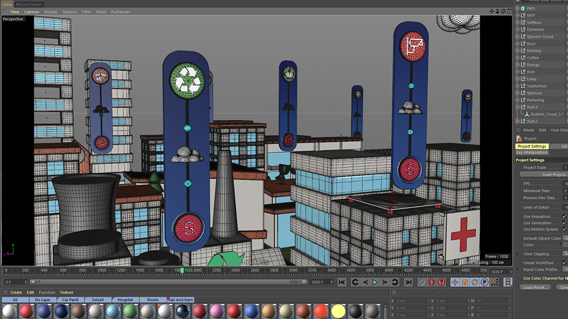Open viewport Cameras menu
Viewport: 568px width, 319px height.
[32, 12]
